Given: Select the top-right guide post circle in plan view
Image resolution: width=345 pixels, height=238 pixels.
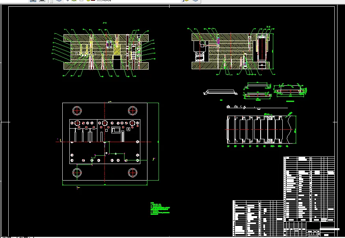Looking at the screenshot, I should tap(132, 111).
